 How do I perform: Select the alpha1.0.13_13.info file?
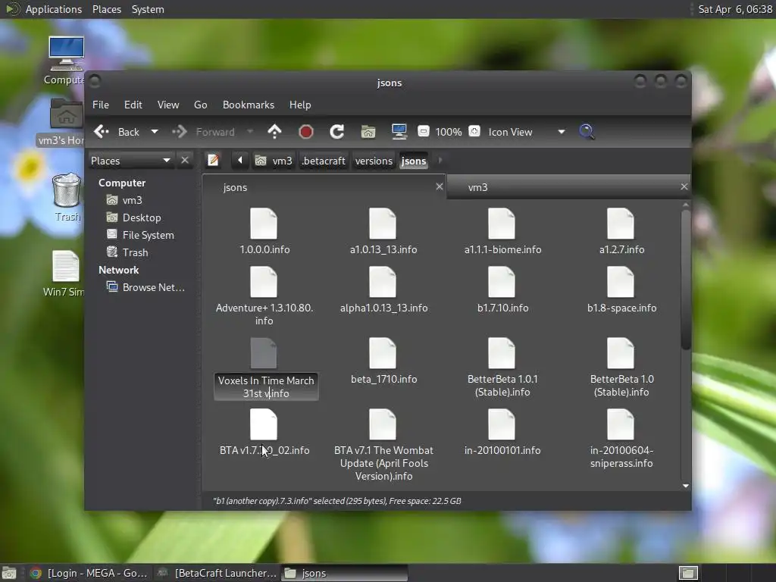(383, 290)
